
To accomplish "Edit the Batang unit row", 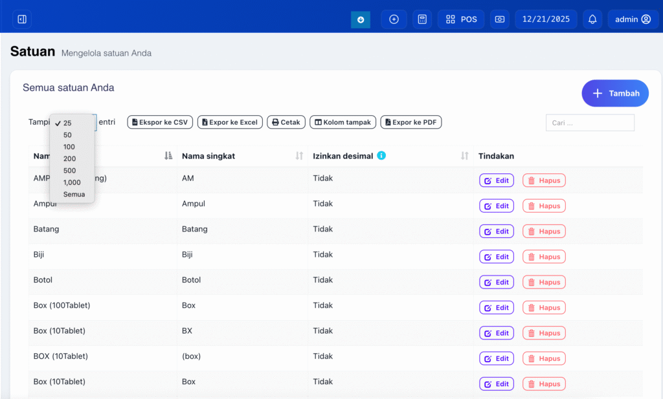I will coord(496,232).
